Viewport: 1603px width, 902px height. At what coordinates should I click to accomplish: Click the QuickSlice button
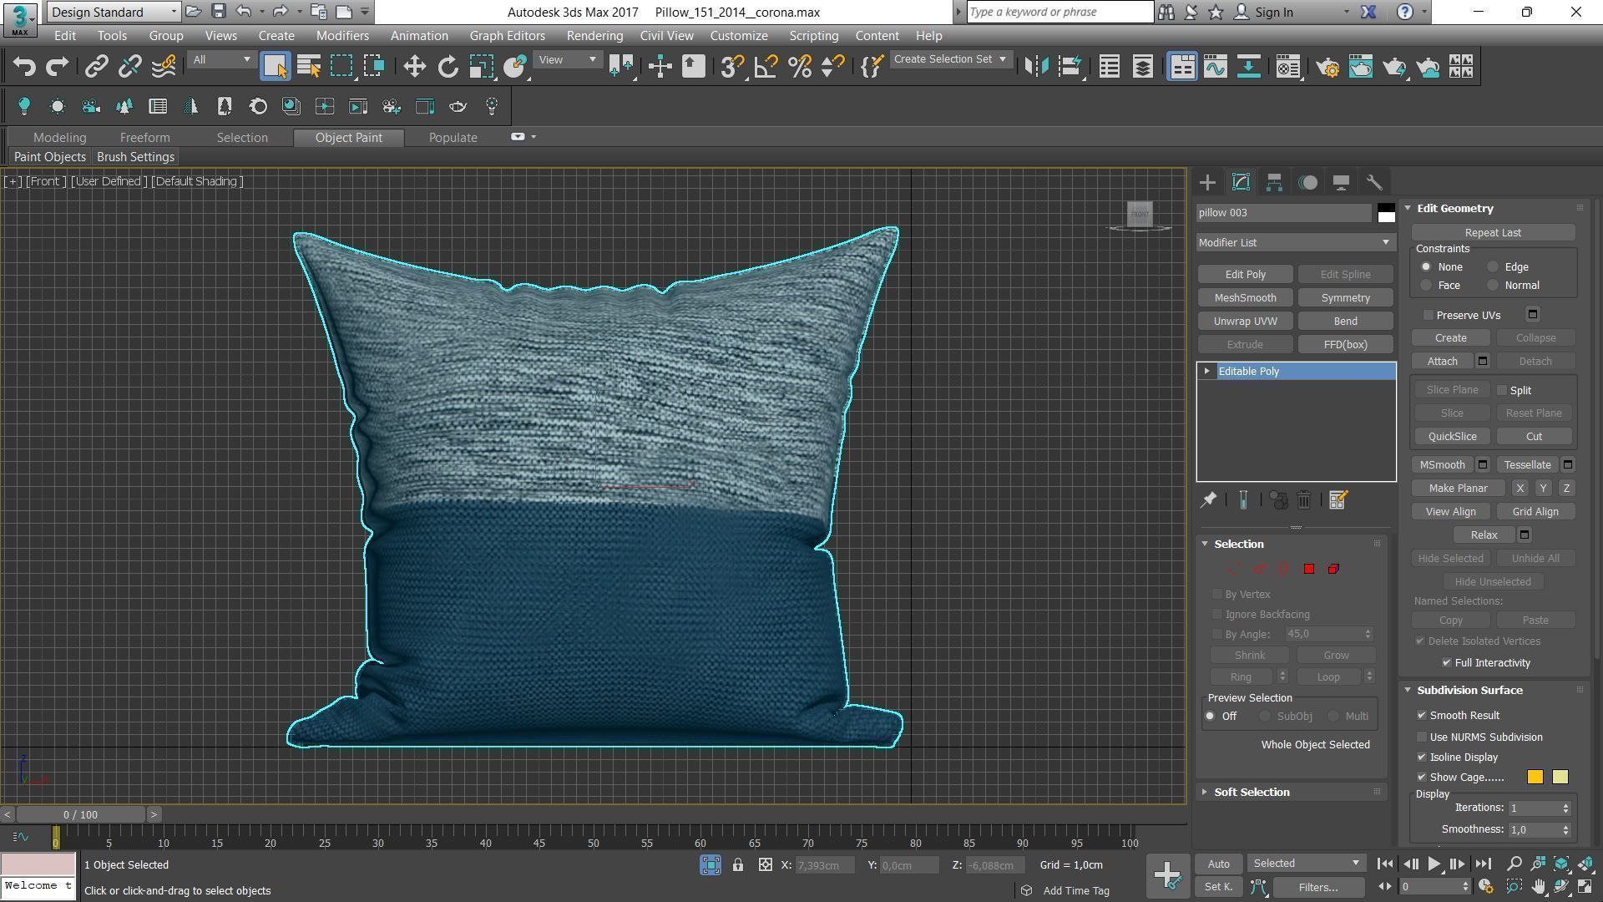pyautogui.click(x=1452, y=437)
